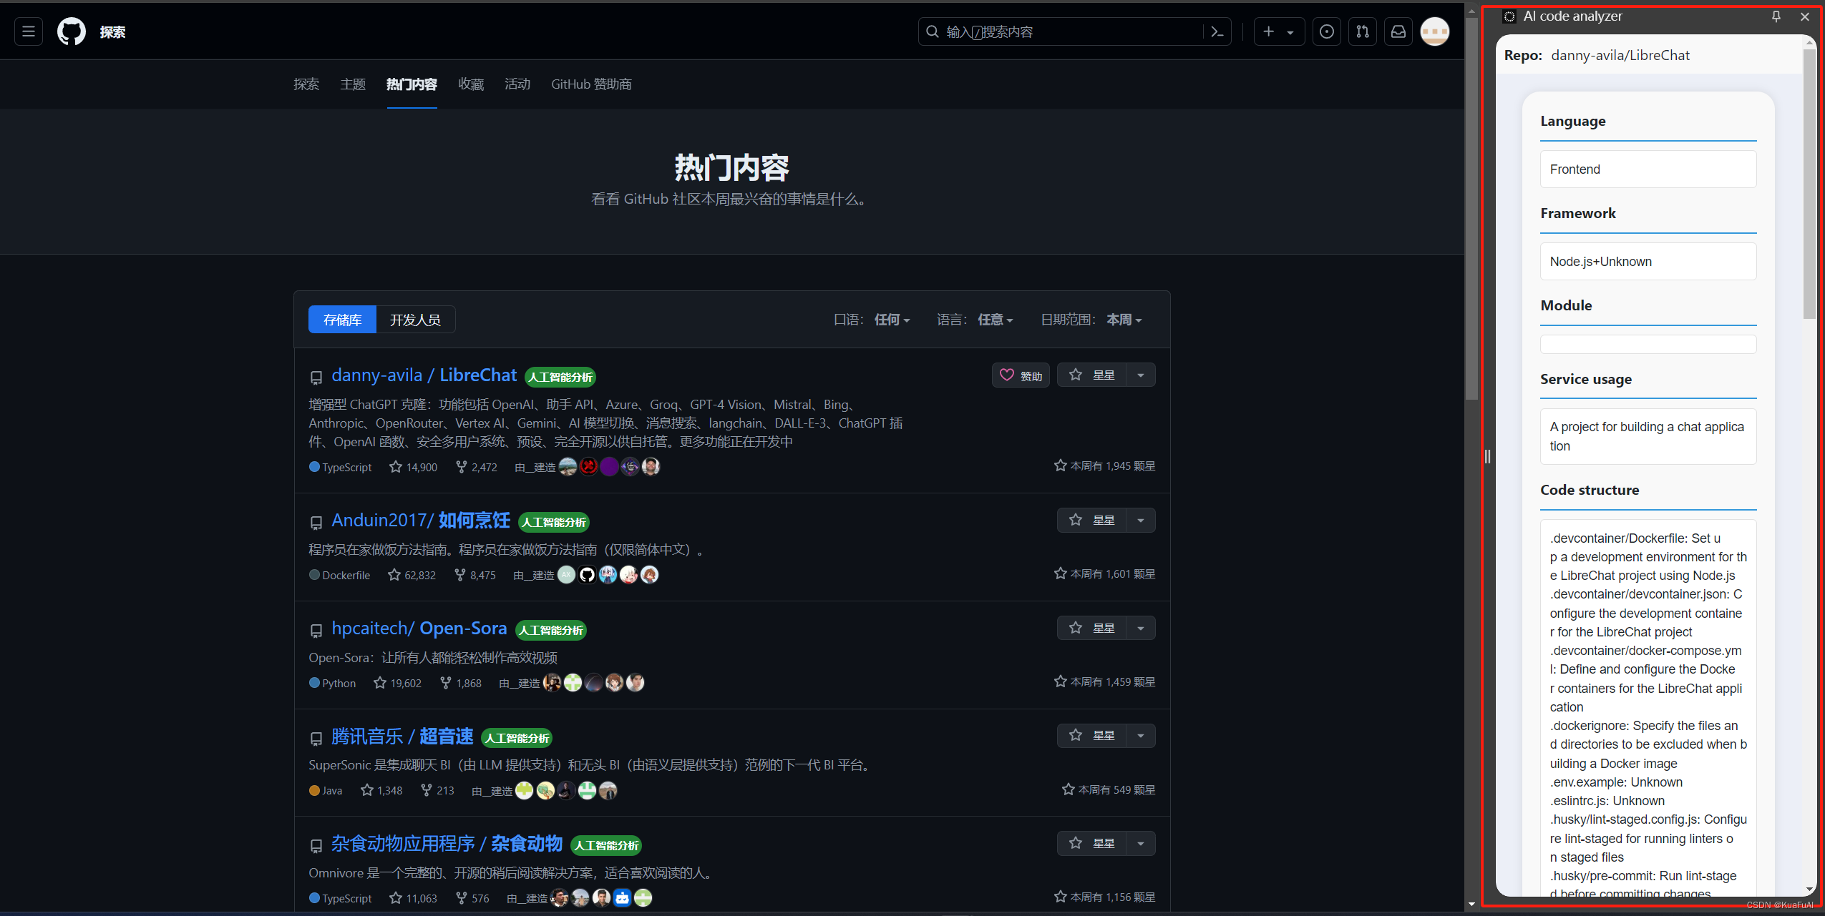Click the GitHub-logo contributor avatar of Anduin2017 repo
Viewport: 1825px width, 916px height.
click(587, 575)
